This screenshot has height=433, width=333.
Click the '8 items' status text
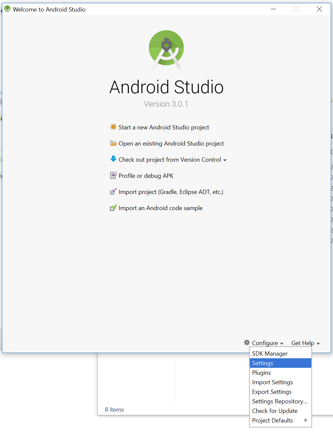(114, 410)
